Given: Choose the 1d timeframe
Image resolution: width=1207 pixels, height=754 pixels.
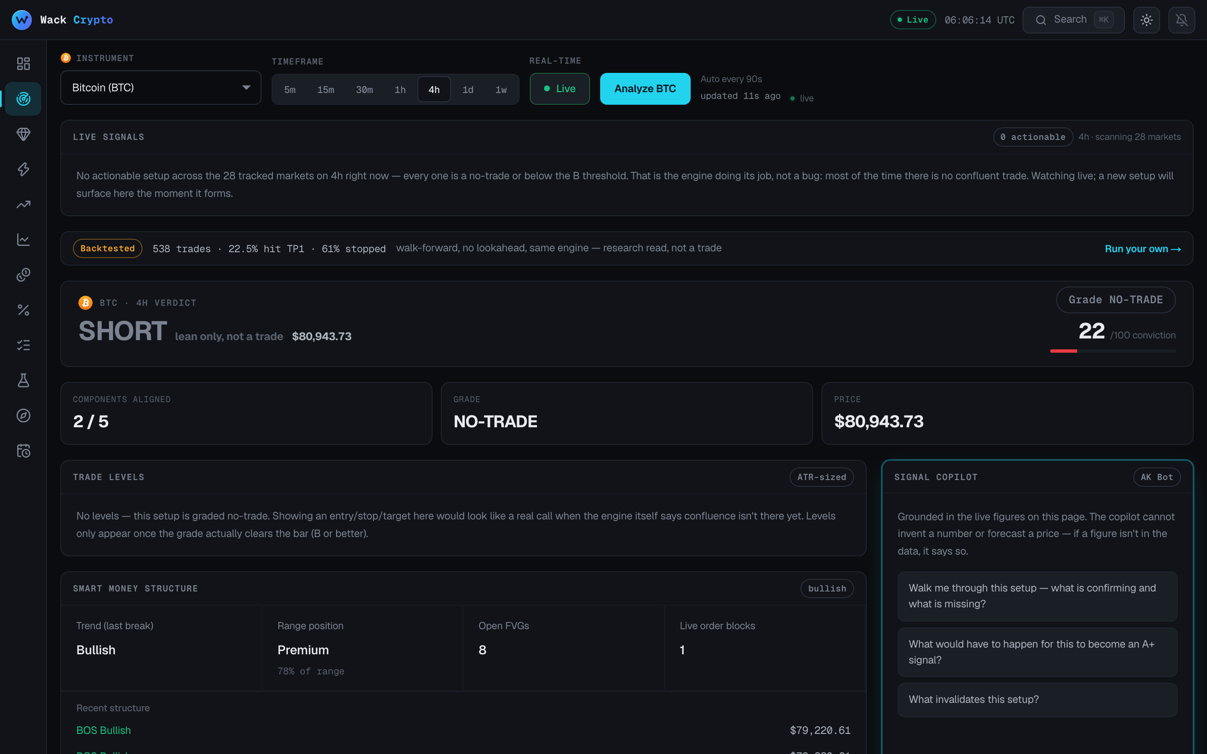Looking at the screenshot, I should point(468,90).
